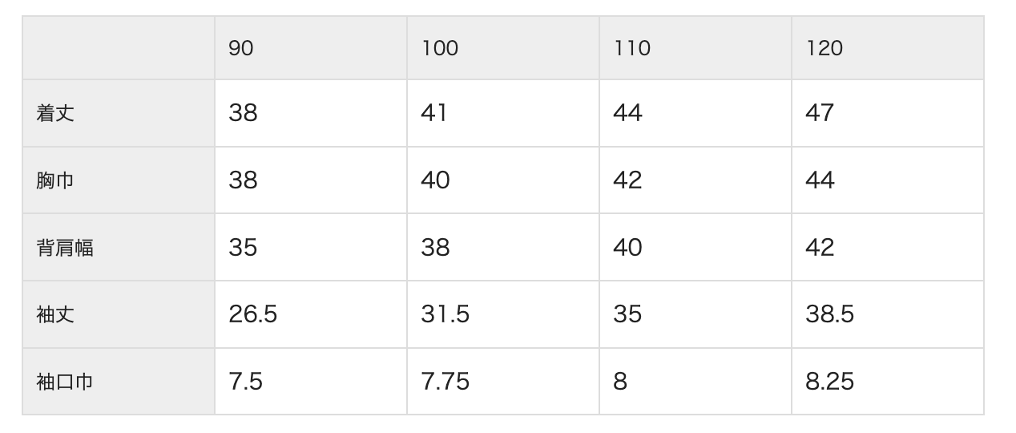Viewport: 1016px width, 433px height.
Task: Click 着丈 value 47 for size 120
Action: point(820,113)
